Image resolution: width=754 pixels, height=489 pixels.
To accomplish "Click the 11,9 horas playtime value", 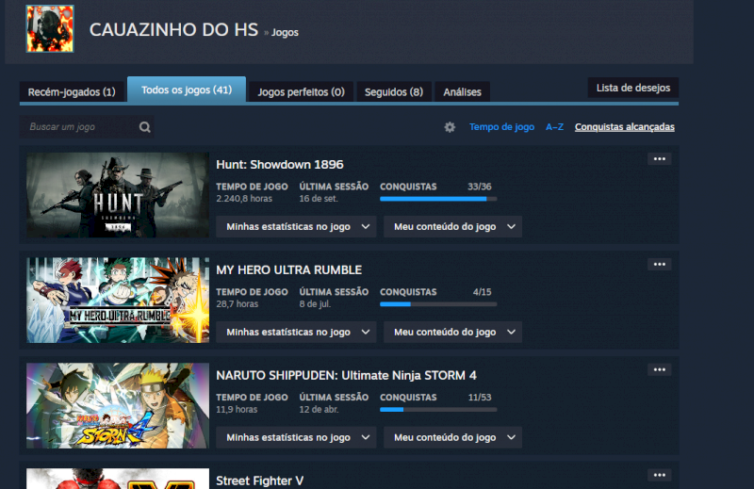I will click(237, 409).
